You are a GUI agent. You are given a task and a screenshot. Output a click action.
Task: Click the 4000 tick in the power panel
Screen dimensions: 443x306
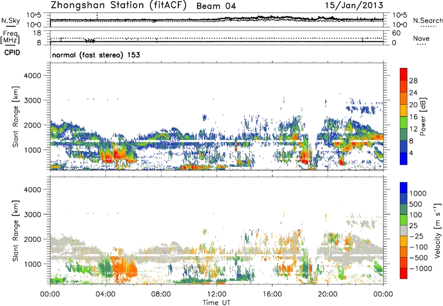tap(33, 76)
